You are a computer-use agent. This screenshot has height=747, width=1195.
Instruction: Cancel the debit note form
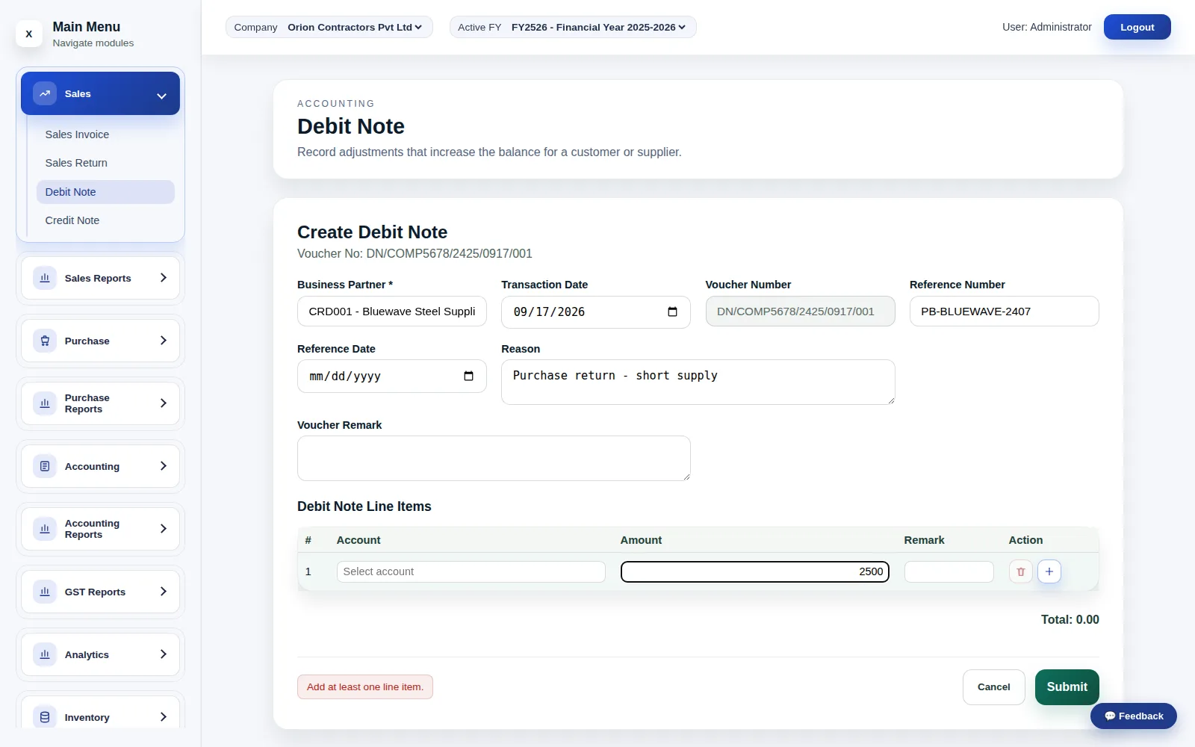(993, 687)
